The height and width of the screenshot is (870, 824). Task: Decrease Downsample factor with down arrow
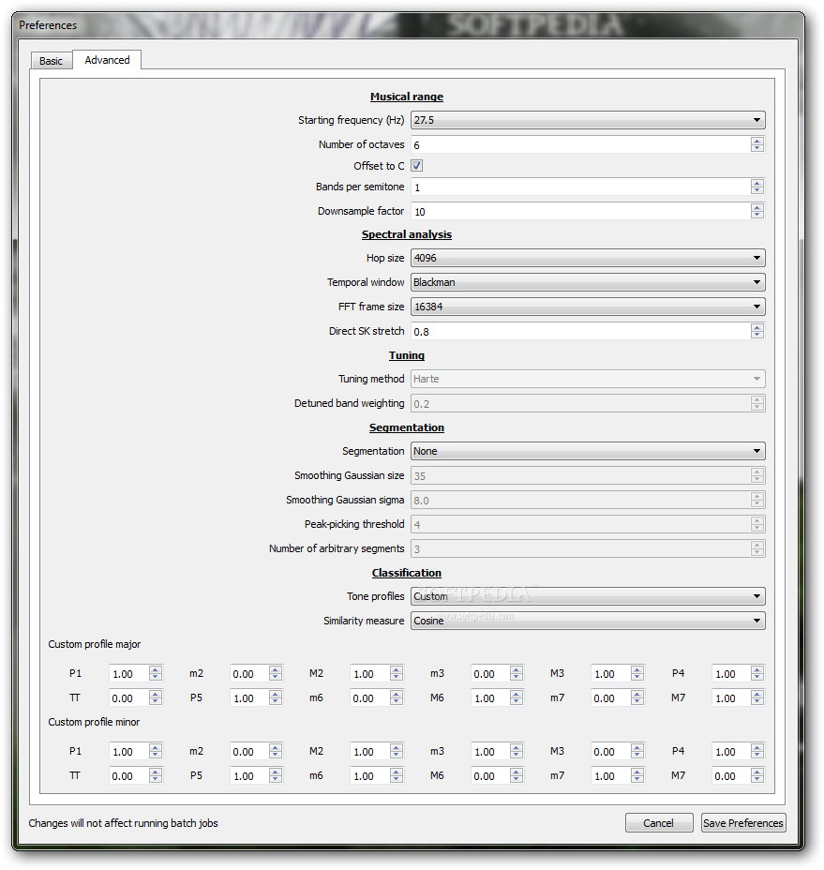pyautogui.click(x=757, y=216)
